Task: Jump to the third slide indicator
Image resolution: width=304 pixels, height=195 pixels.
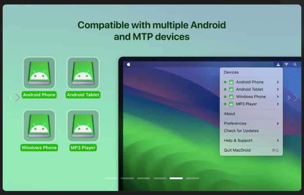Action: 143,178
